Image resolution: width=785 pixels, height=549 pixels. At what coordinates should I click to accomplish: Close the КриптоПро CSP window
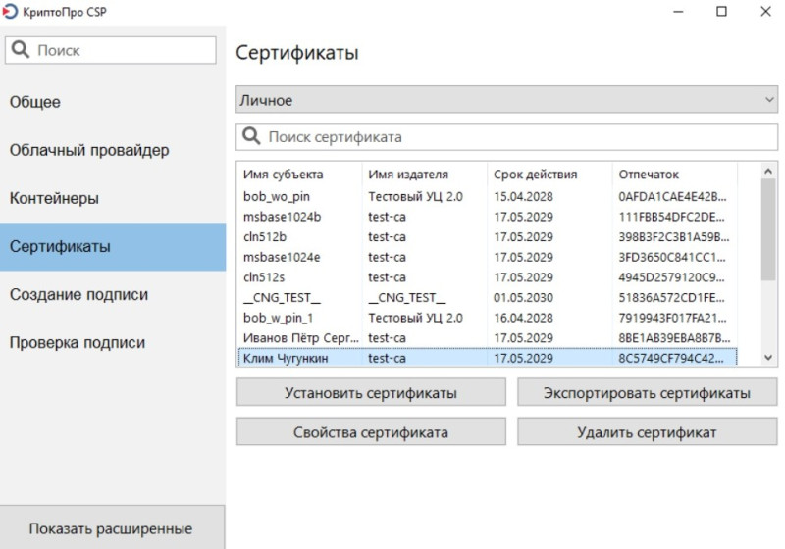[x=765, y=11]
